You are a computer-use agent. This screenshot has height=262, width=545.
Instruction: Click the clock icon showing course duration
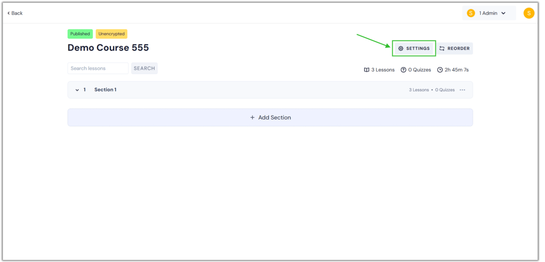440,70
